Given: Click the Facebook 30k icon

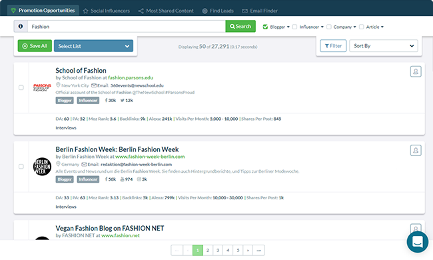Looking at the screenshot, I should 107,100.
